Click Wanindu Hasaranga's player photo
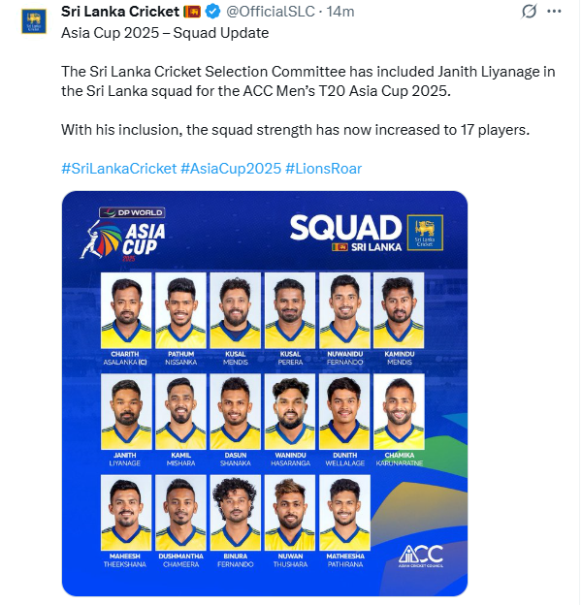The height and width of the screenshot is (605, 582). (x=290, y=411)
